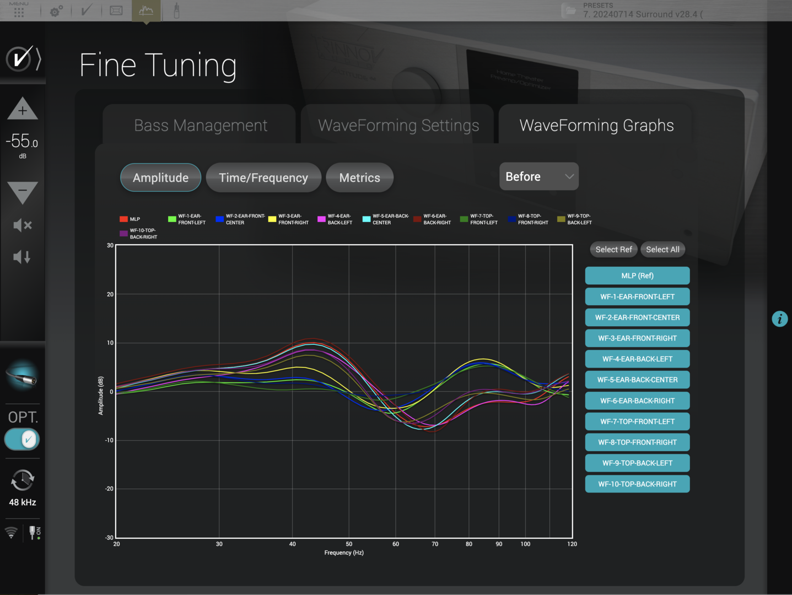Click the blue info icon
Image resolution: width=792 pixels, height=595 pixels.
click(779, 319)
